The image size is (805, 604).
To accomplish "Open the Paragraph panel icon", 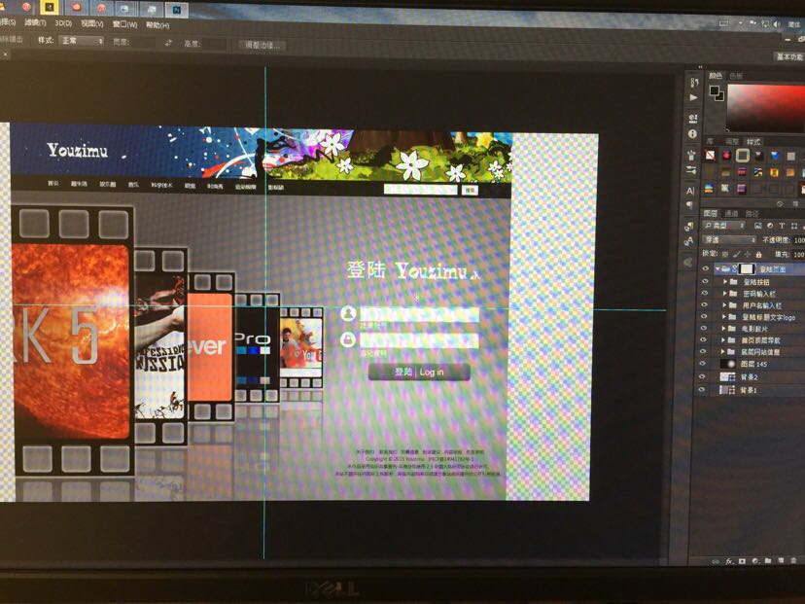I will (690, 205).
